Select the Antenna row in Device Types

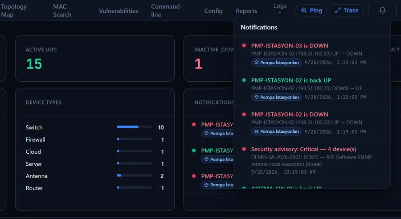point(94,176)
